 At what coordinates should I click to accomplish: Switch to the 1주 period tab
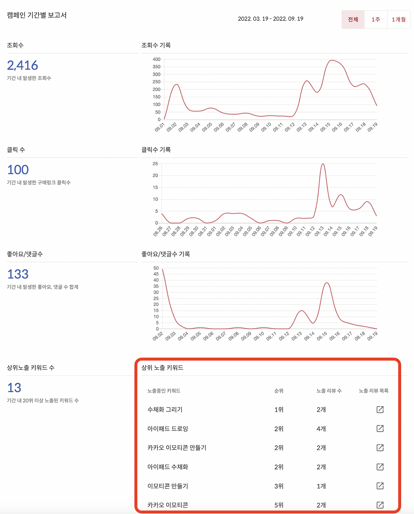376,19
